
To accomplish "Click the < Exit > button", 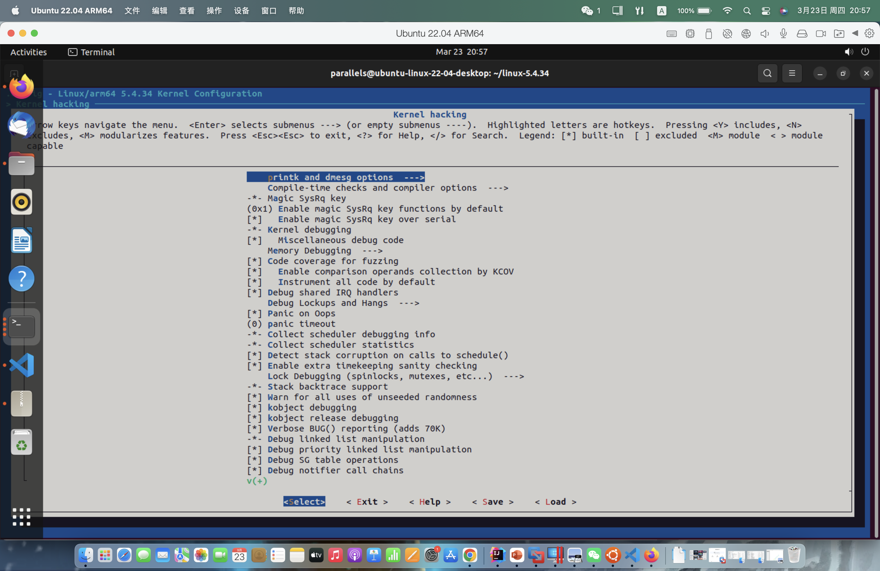I will pos(367,502).
